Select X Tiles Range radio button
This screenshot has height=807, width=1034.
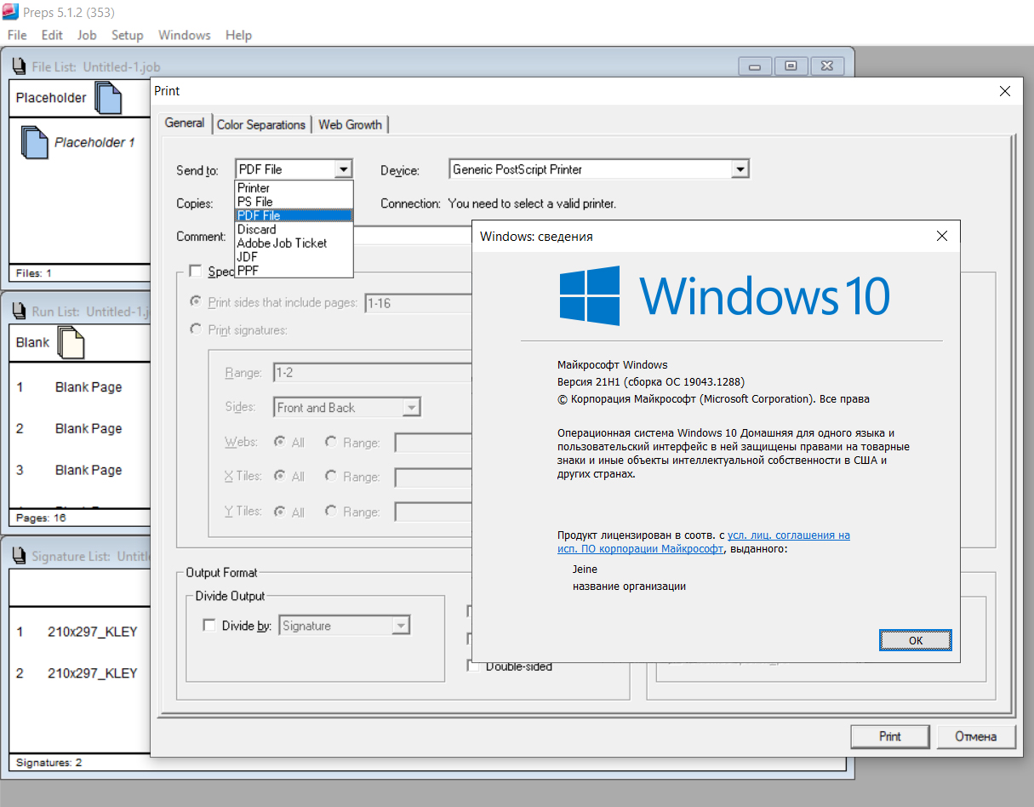click(331, 476)
